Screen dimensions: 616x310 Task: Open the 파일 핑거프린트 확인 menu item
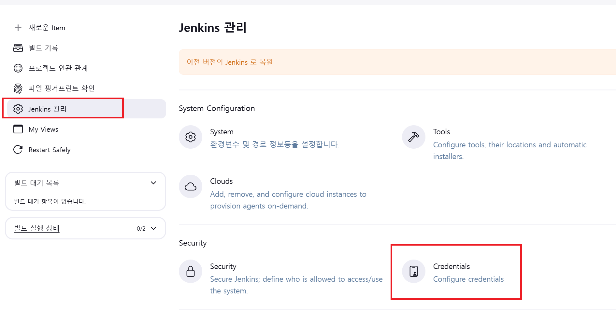coord(61,88)
